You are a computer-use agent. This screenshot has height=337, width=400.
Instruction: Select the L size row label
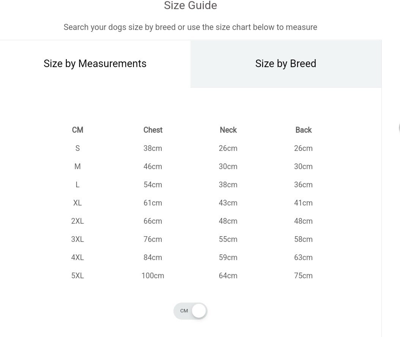tap(77, 185)
